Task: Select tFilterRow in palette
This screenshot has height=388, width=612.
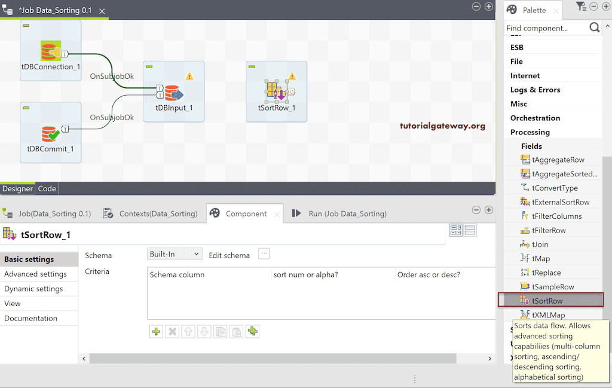Action: coord(543,230)
